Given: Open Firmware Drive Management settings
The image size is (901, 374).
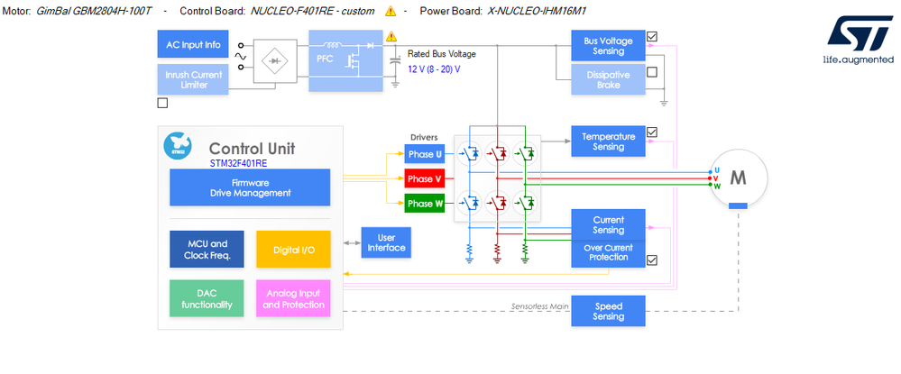Looking at the screenshot, I should tap(250, 187).
